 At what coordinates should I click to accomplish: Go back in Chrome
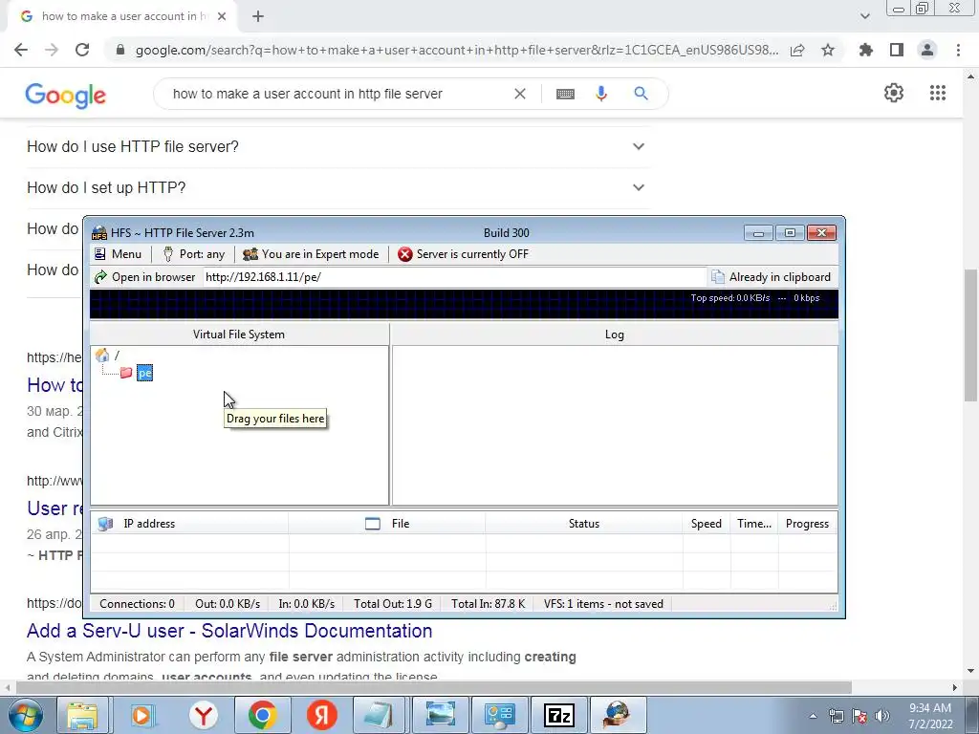21,50
